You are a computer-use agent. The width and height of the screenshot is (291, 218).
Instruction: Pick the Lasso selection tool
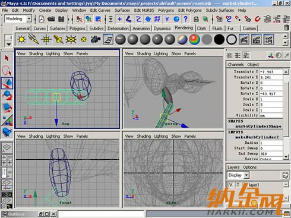pos(7,71)
